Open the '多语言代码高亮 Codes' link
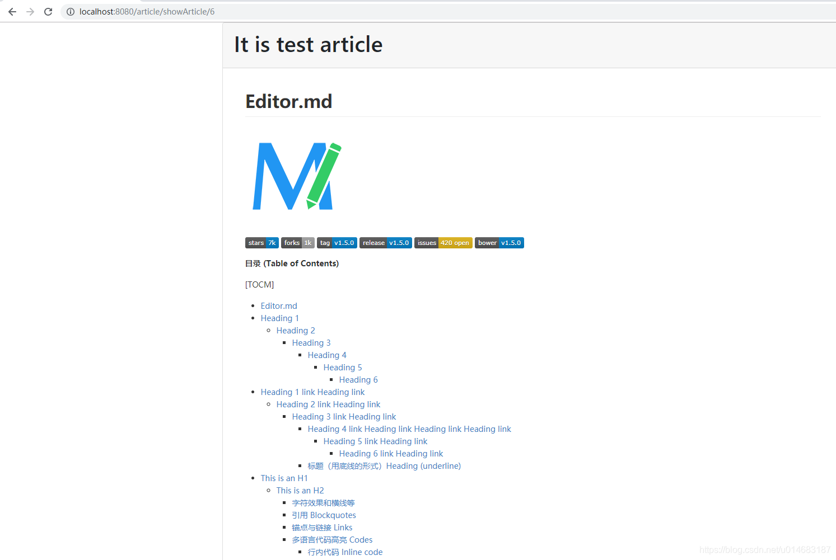The height and width of the screenshot is (560, 836). pos(332,540)
